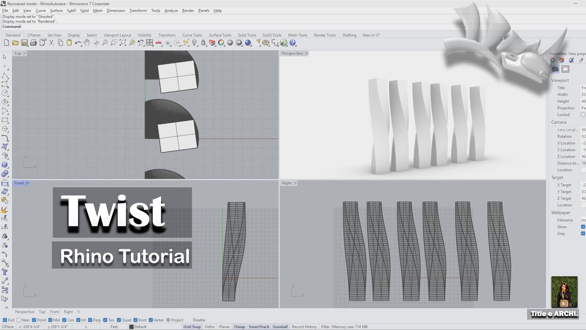
Task: Toggle Grid Snap in status bar
Action: tap(192, 327)
